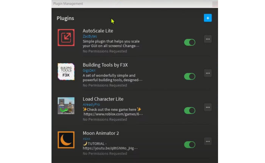The image size is (265, 163).
Task: Select the Building Tools by F3X title
Action: click(105, 65)
